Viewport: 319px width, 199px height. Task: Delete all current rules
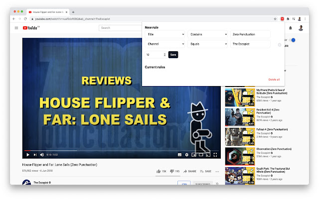pyautogui.click(x=274, y=80)
